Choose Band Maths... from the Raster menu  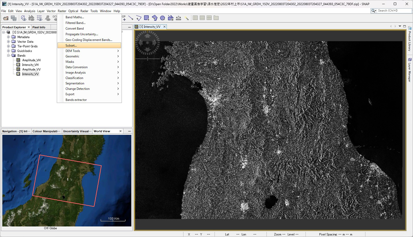[89, 17]
